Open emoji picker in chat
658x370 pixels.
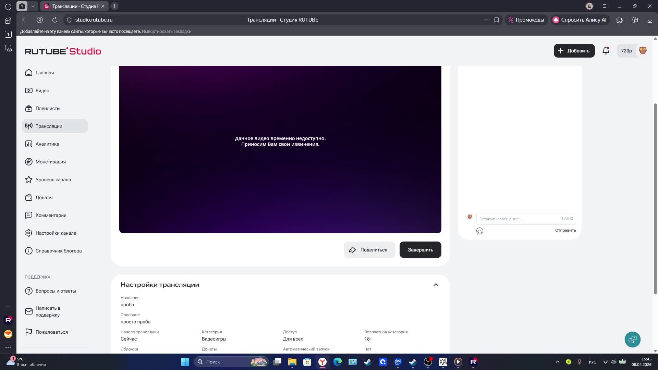click(x=479, y=231)
